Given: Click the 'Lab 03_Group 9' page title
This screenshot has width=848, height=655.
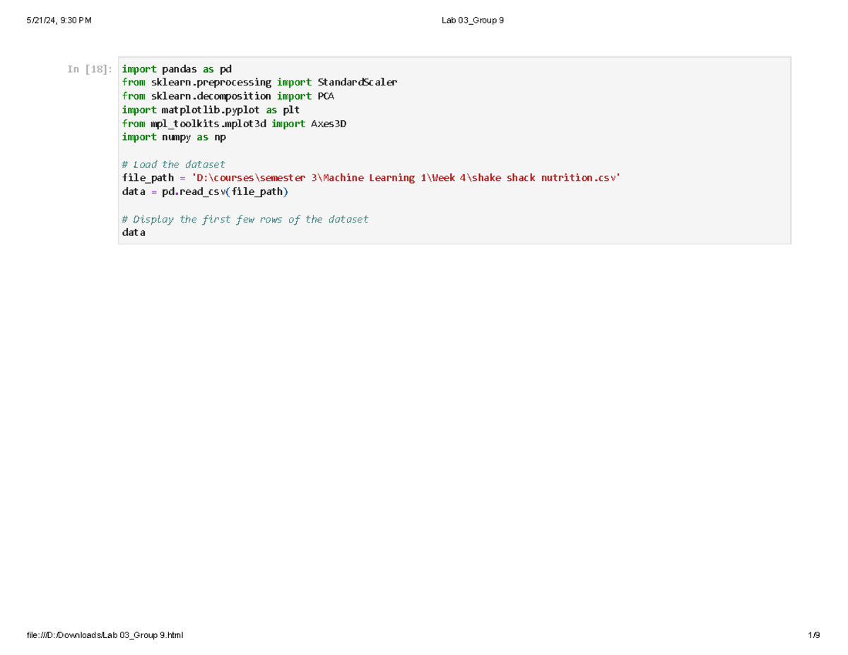Looking at the screenshot, I should click(473, 20).
